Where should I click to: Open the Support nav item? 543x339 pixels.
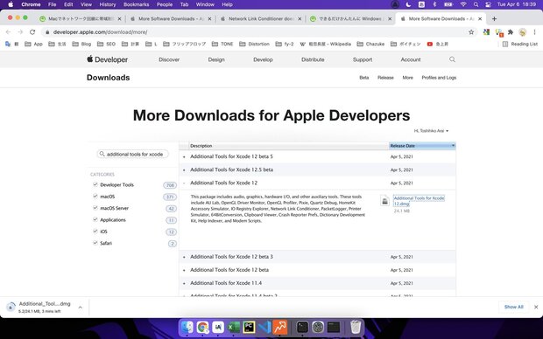[363, 59]
